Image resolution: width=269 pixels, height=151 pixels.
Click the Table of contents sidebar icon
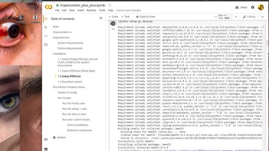pos(46,19)
